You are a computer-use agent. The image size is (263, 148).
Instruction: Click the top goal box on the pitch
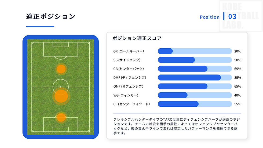click(x=61, y=45)
